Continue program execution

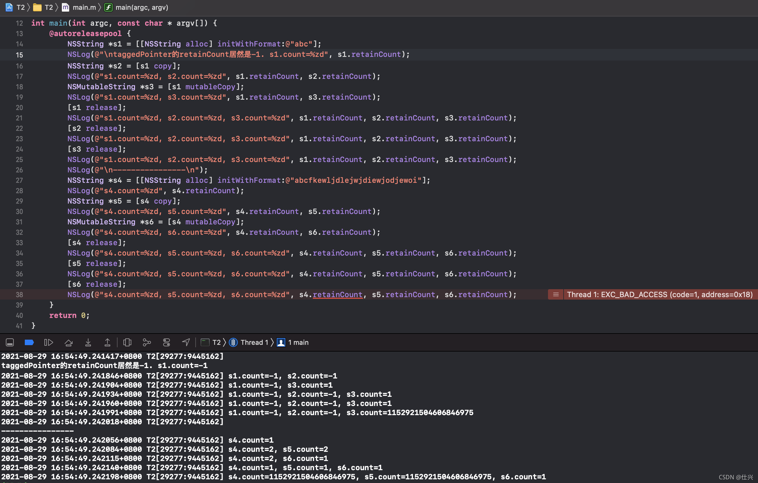pyautogui.click(x=48, y=342)
